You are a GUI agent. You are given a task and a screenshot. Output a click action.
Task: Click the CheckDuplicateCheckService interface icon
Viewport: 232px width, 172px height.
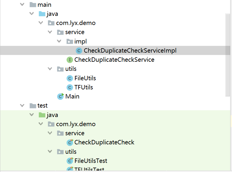[70, 60]
